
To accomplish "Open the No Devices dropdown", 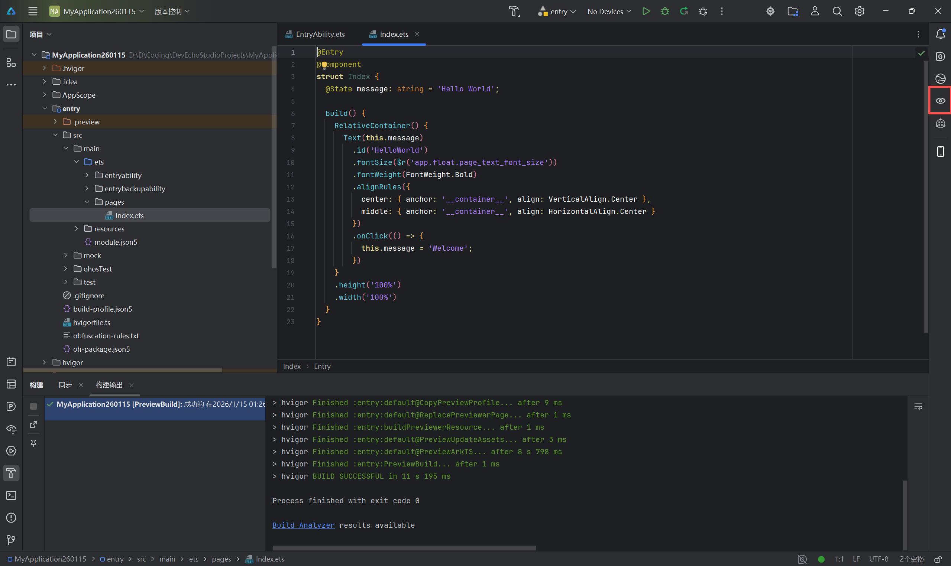I will tap(609, 12).
